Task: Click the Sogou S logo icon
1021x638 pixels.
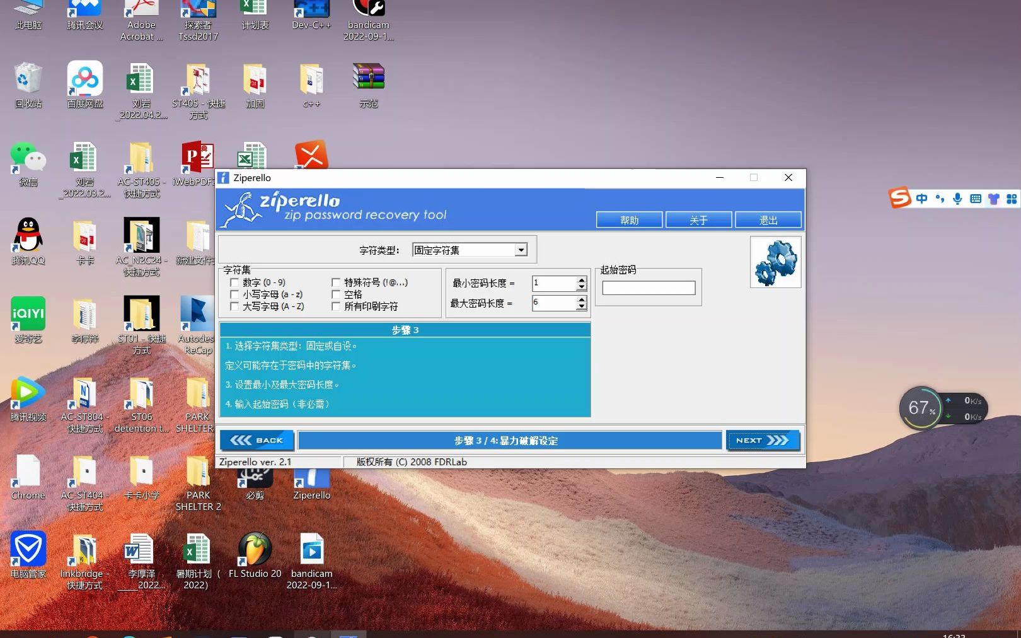Action: (900, 198)
